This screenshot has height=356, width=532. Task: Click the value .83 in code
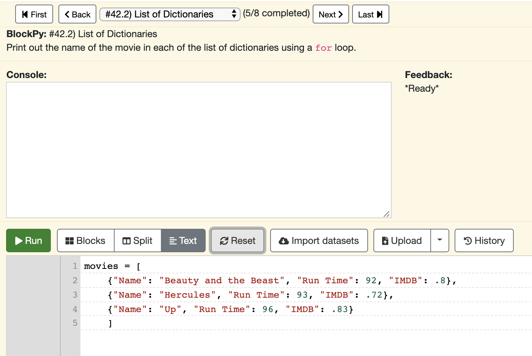(x=340, y=309)
